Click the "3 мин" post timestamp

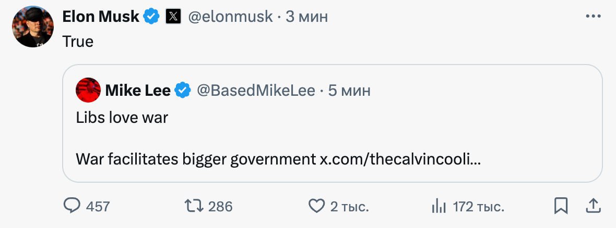[307, 17]
